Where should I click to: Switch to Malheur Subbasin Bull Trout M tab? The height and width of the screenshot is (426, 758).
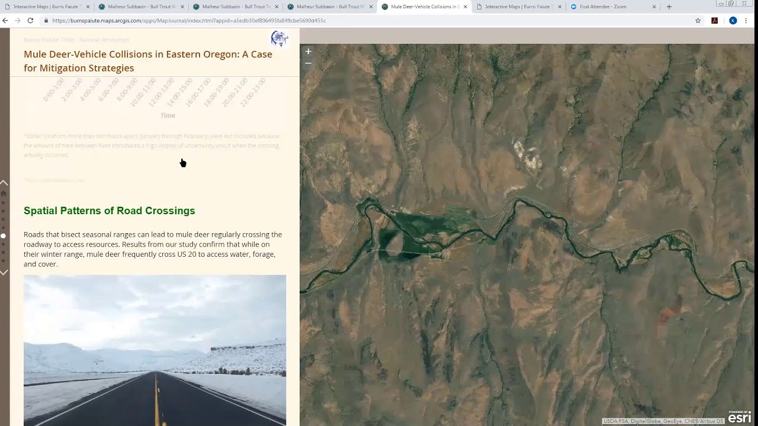[x=330, y=7]
